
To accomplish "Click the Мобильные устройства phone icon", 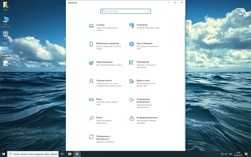I will pyautogui.click(x=91, y=44).
